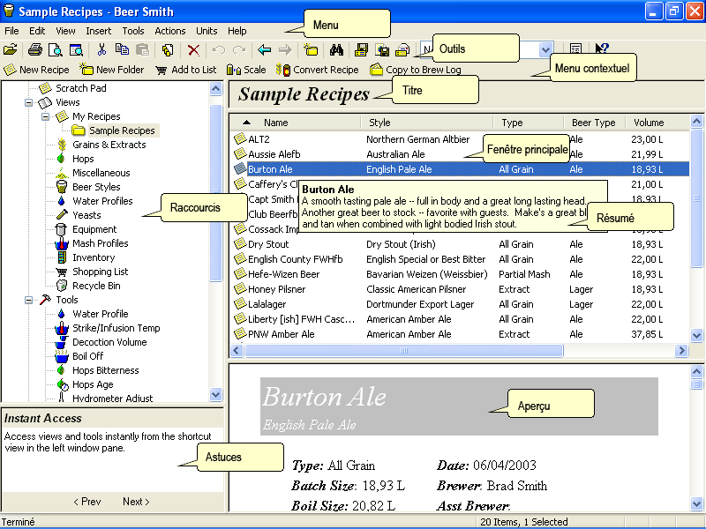Image resolution: width=706 pixels, height=529 pixels.
Task: Open the Insert menu
Action: 99,31
